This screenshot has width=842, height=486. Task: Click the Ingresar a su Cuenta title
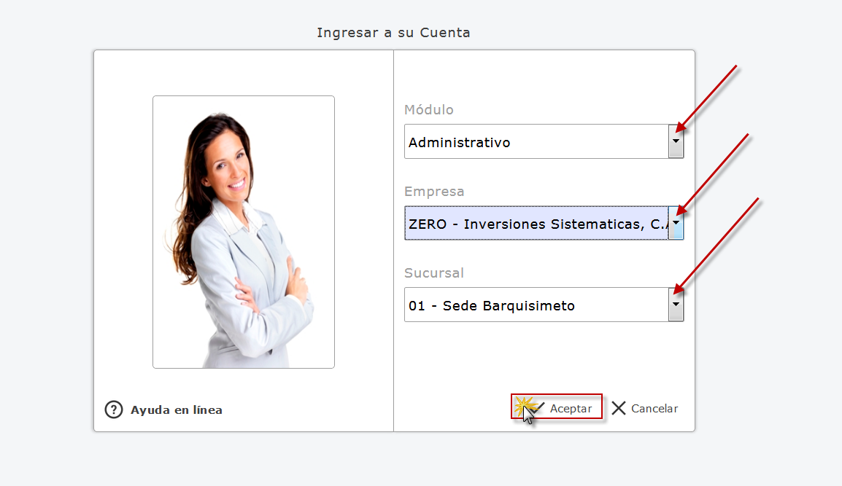393,33
